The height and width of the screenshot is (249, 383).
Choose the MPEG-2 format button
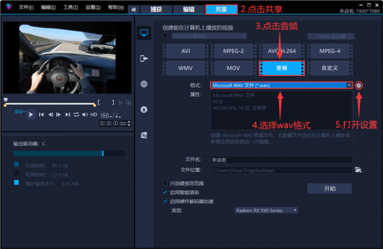(233, 51)
